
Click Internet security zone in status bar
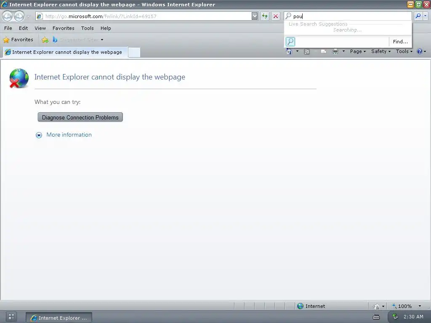(x=311, y=306)
